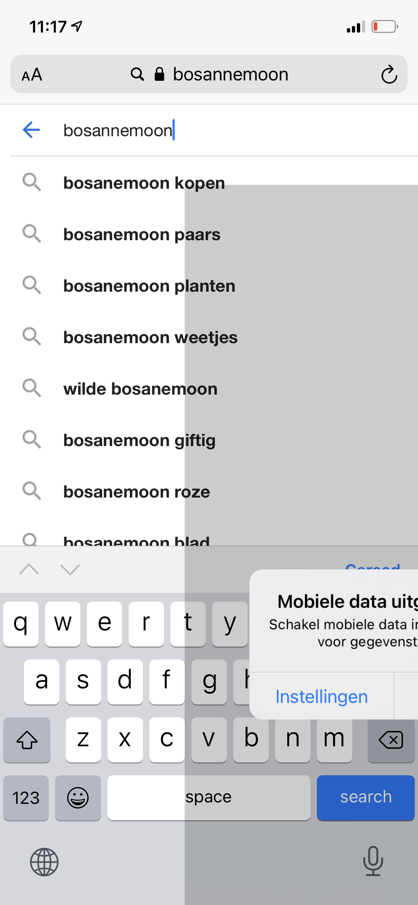Select suggestion bosanemoon paars
The height and width of the screenshot is (905, 418).
pos(142,235)
